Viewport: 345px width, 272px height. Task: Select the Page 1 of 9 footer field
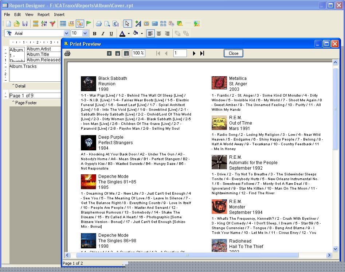pyautogui.click(x=35, y=96)
